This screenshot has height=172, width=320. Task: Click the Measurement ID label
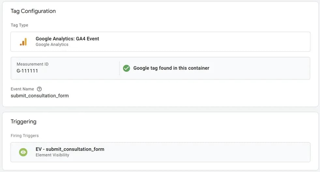[x=33, y=64]
